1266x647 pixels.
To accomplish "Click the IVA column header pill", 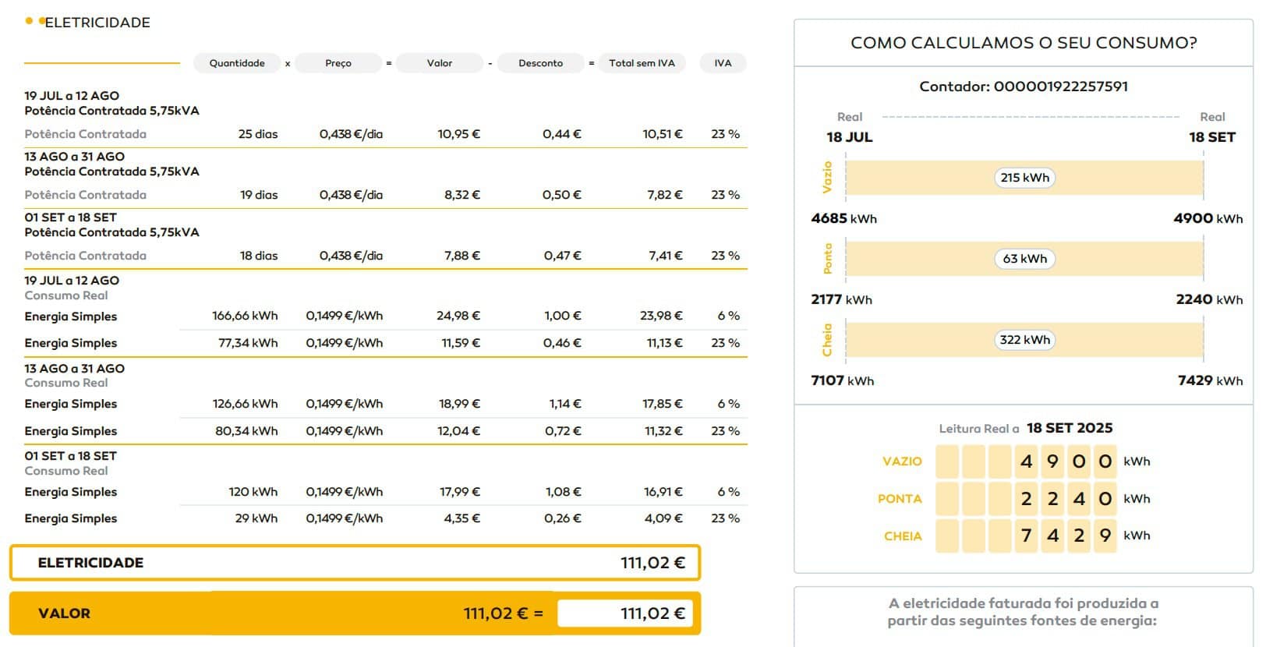I will pos(723,63).
